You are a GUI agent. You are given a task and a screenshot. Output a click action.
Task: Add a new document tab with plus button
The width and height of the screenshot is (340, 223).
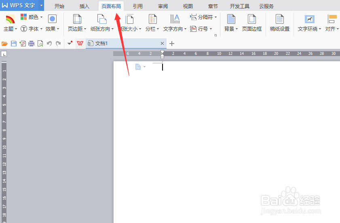click(x=172, y=44)
